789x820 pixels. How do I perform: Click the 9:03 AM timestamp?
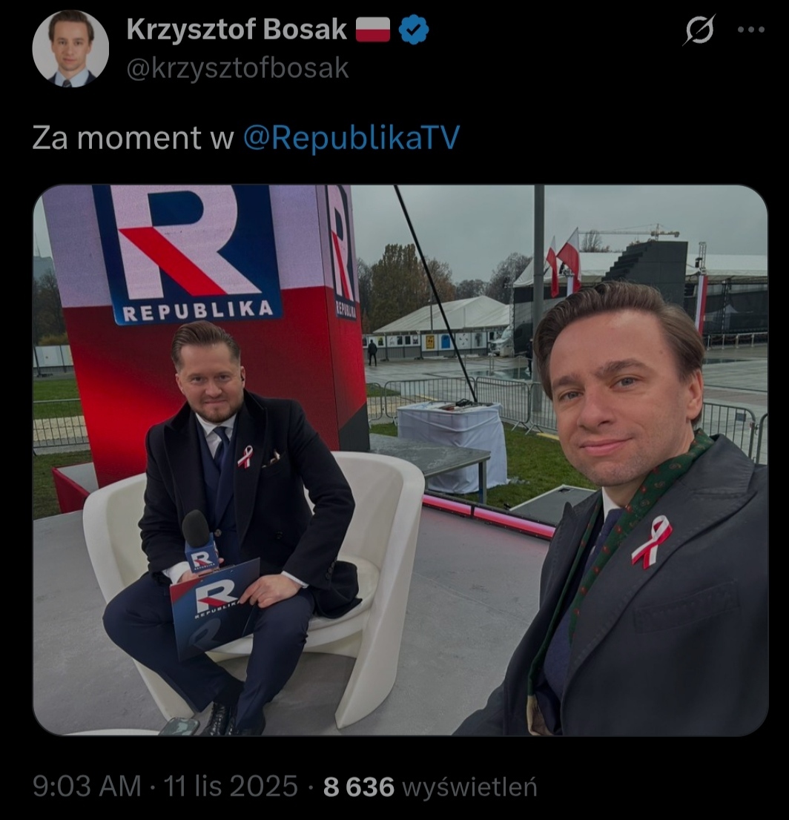87,786
